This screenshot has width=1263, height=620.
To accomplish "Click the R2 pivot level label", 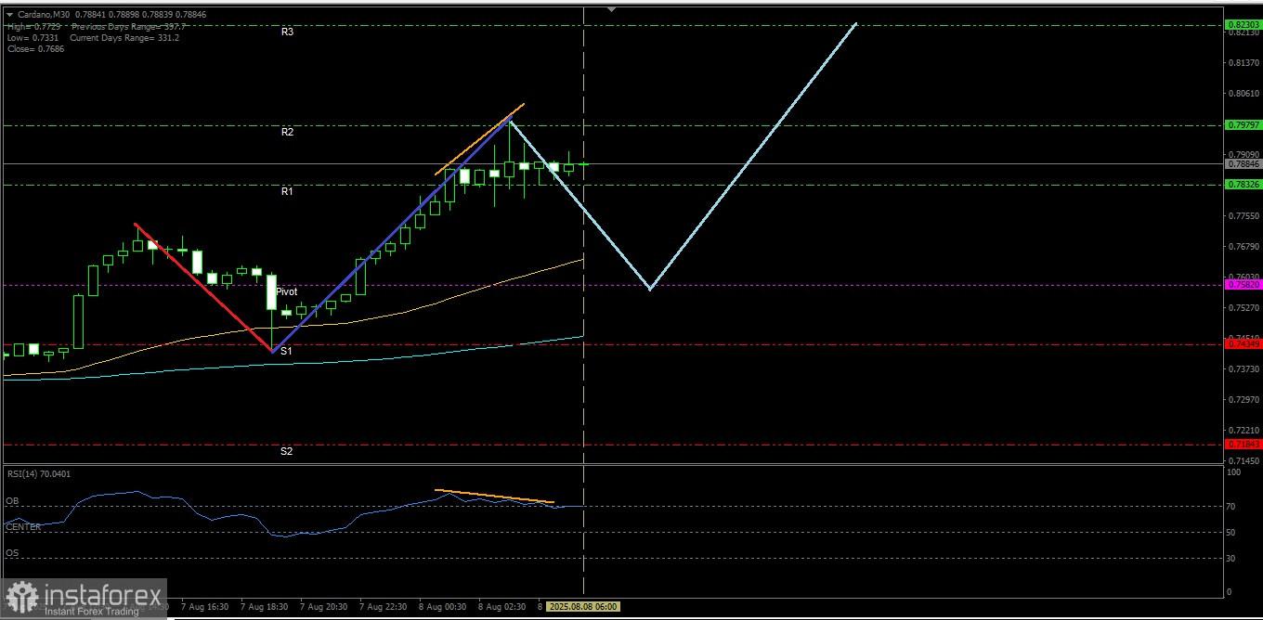I will click(x=288, y=133).
